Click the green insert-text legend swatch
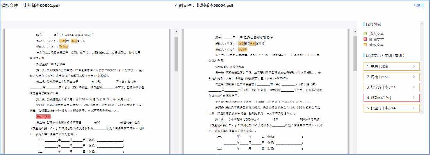This screenshot has width=430, height=155. tap(365, 34)
